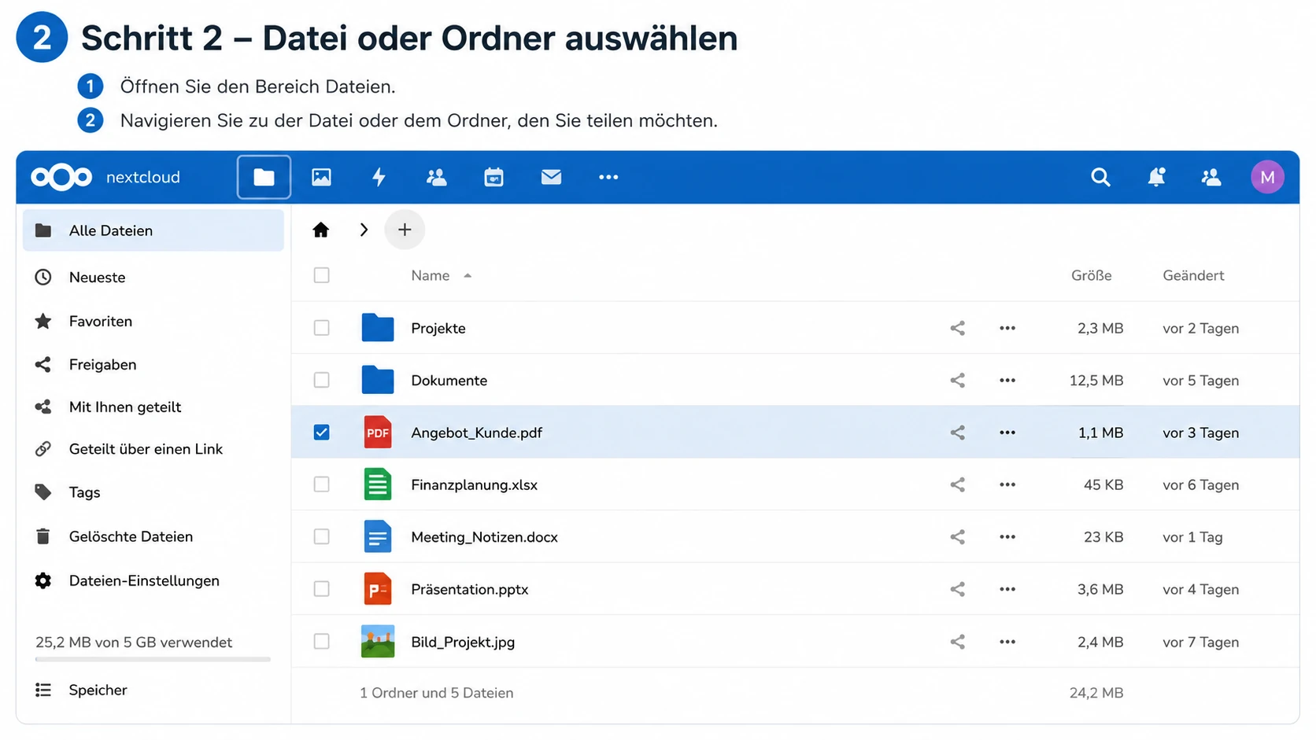Check the Meeting_Notizen.docx checkbox
The height and width of the screenshot is (740, 1316).
[x=321, y=537]
